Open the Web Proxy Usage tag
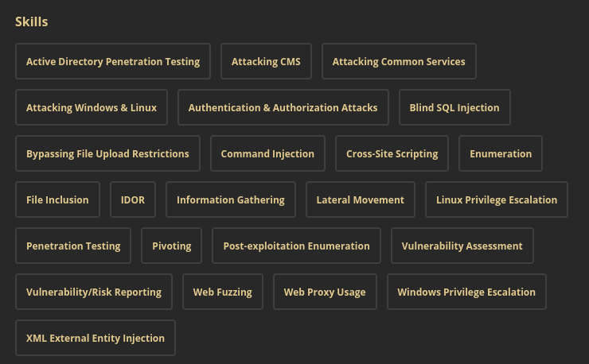Screen dimensions: 589x364 point(325,292)
